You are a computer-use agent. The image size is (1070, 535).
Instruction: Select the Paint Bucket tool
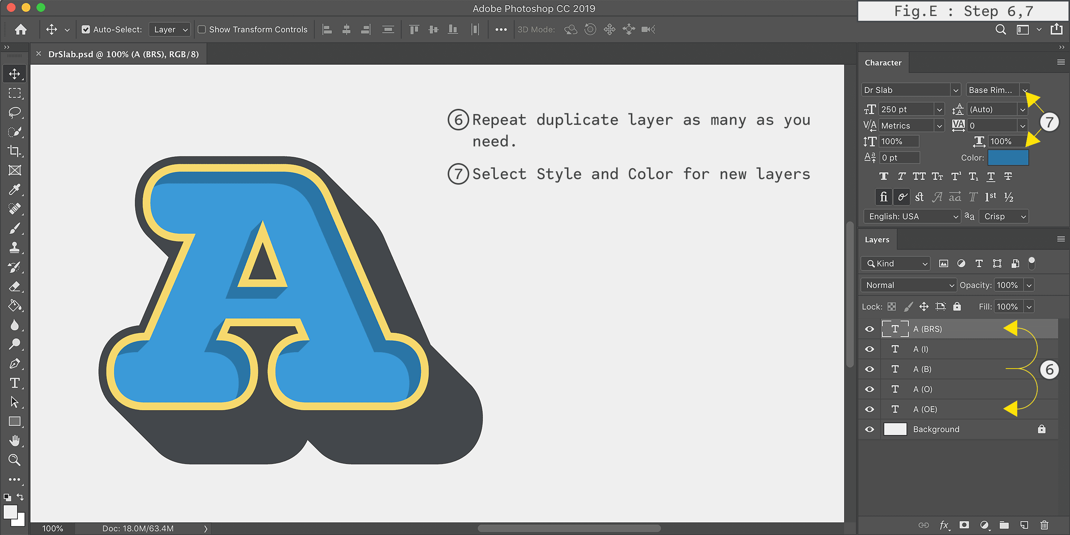[x=14, y=305]
